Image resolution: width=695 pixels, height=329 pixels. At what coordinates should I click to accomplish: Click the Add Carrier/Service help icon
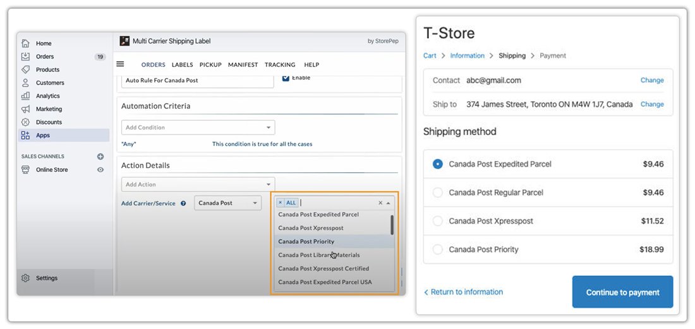point(183,204)
